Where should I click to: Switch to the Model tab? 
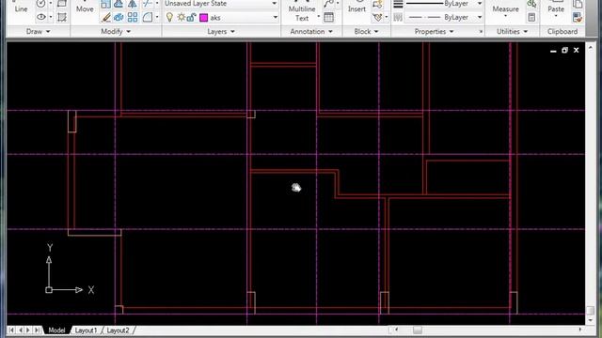click(x=56, y=330)
